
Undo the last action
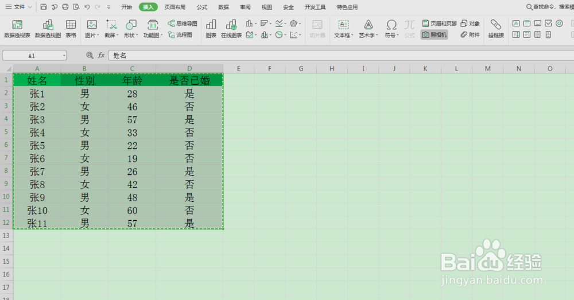pos(87,7)
